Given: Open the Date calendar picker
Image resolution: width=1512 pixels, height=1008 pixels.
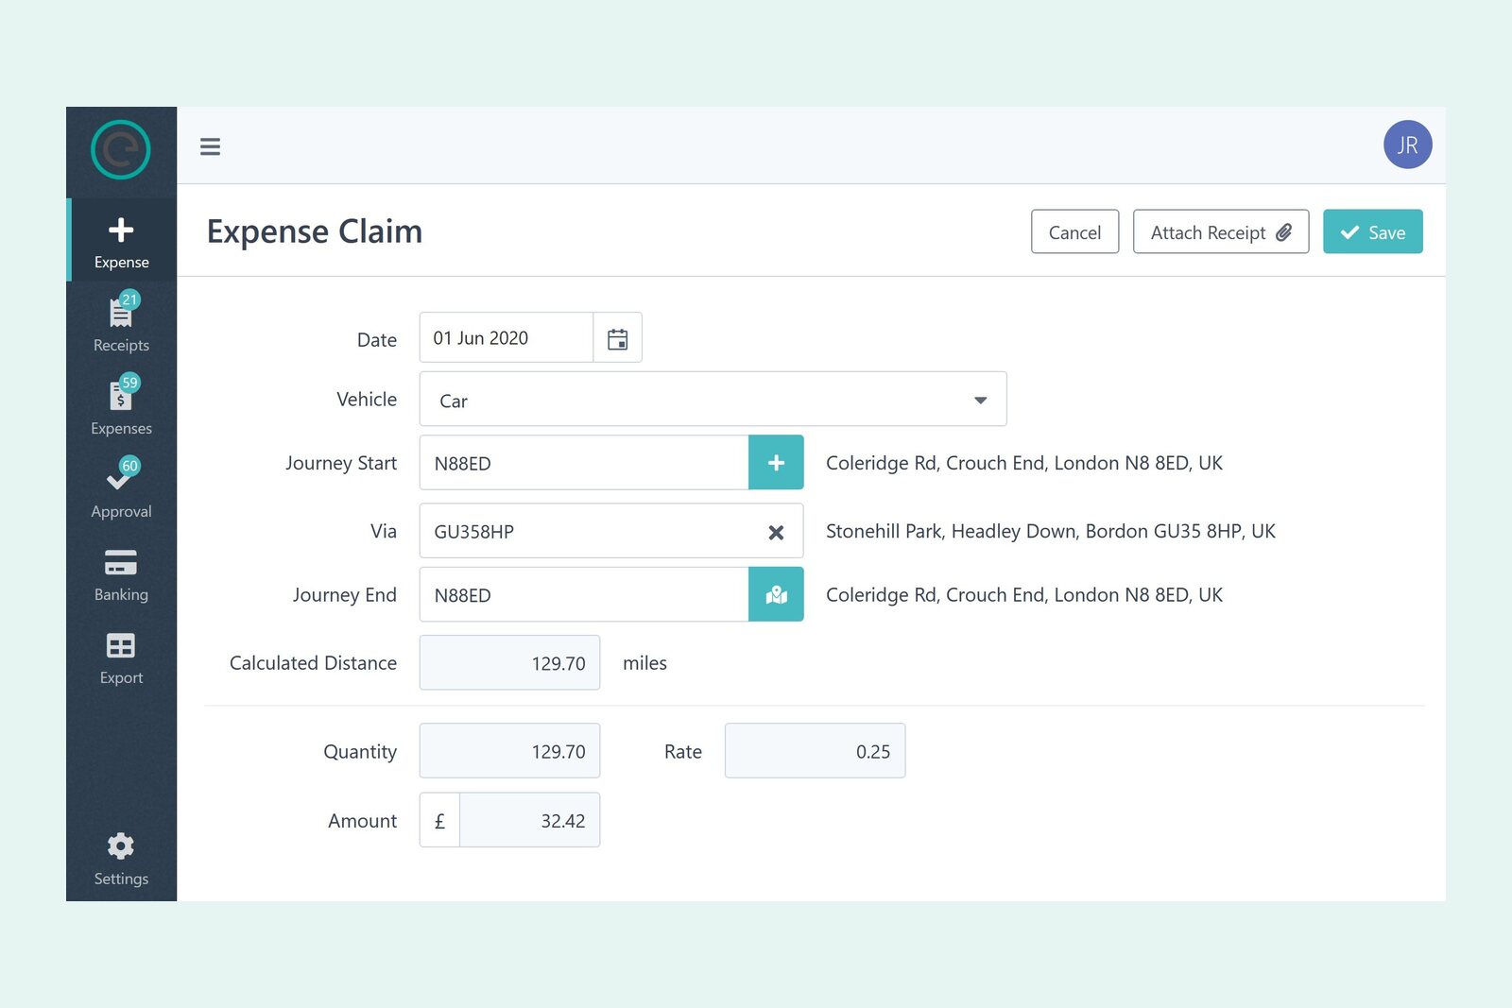Looking at the screenshot, I should click(x=618, y=338).
